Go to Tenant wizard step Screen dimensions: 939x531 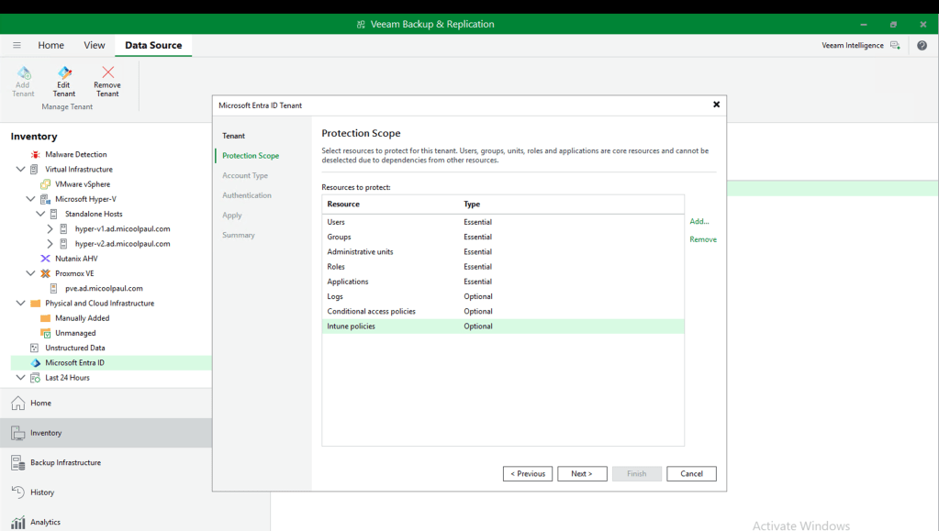click(x=233, y=136)
